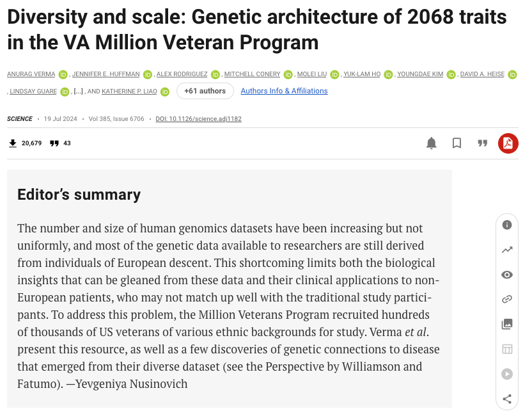
Task: Expand the +61 authors list
Action: pos(205,91)
